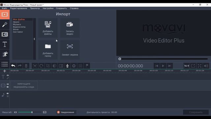Screen dimensions: 211x119
Task: Click the Сохранить export button
Action: (x=196, y=112)
